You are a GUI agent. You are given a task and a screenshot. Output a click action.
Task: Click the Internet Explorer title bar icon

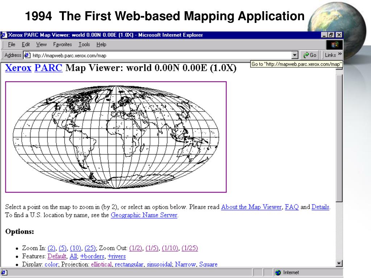click(4, 35)
